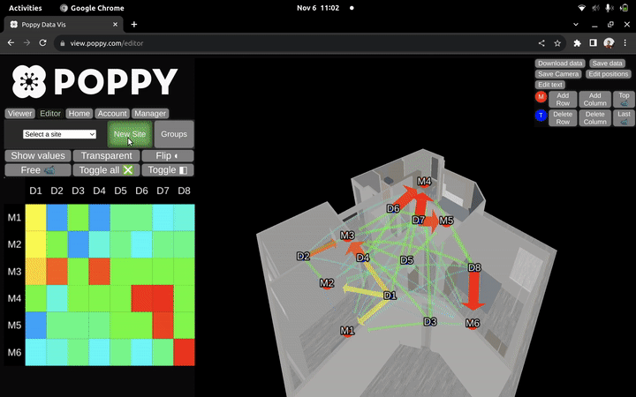Click the microphone icon in system tray

(x=609, y=8)
